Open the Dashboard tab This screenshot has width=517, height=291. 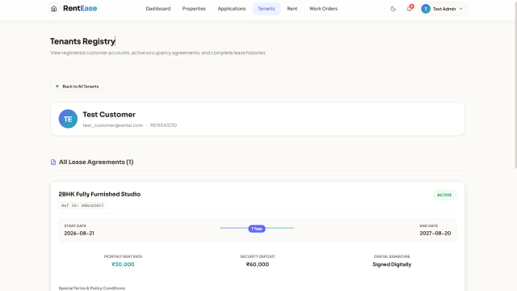pyautogui.click(x=158, y=9)
